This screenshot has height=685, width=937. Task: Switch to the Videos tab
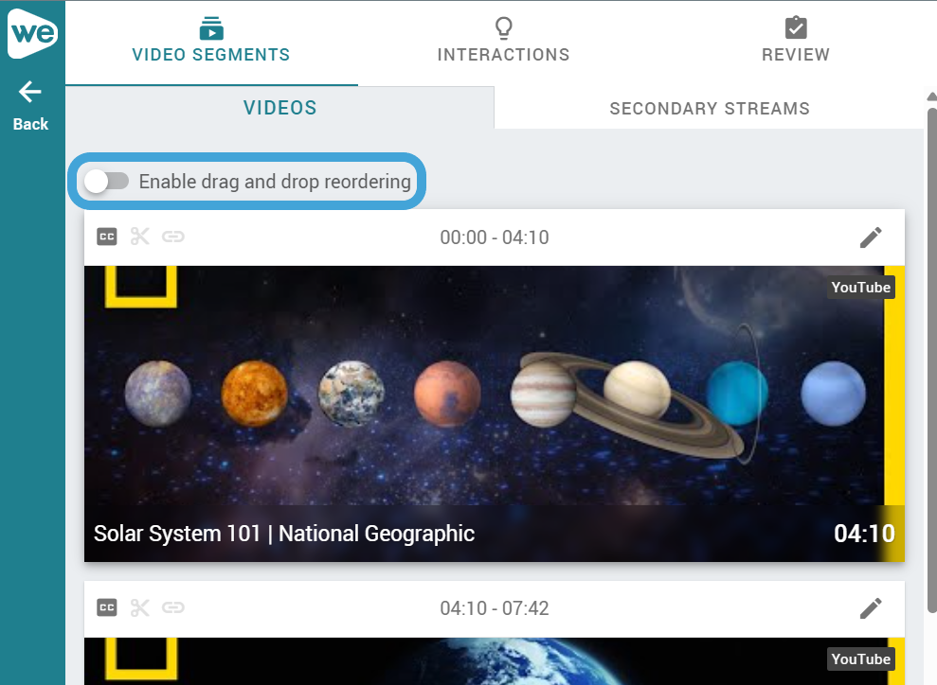click(x=279, y=108)
